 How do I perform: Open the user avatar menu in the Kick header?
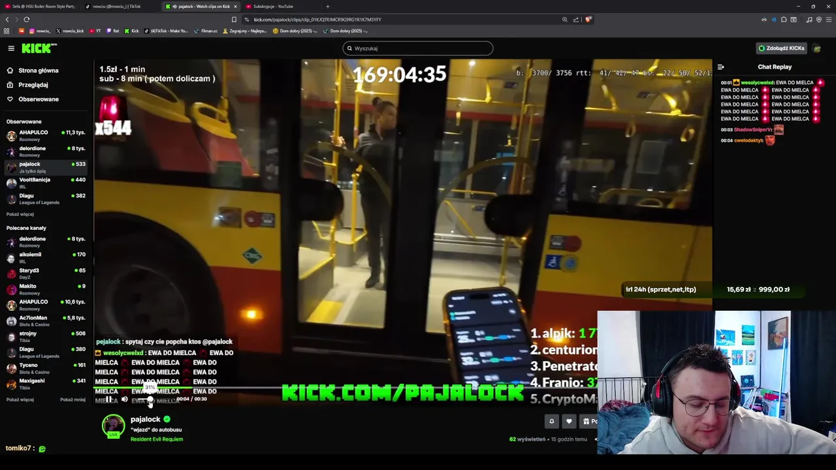pyautogui.click(x=817, y=48)
